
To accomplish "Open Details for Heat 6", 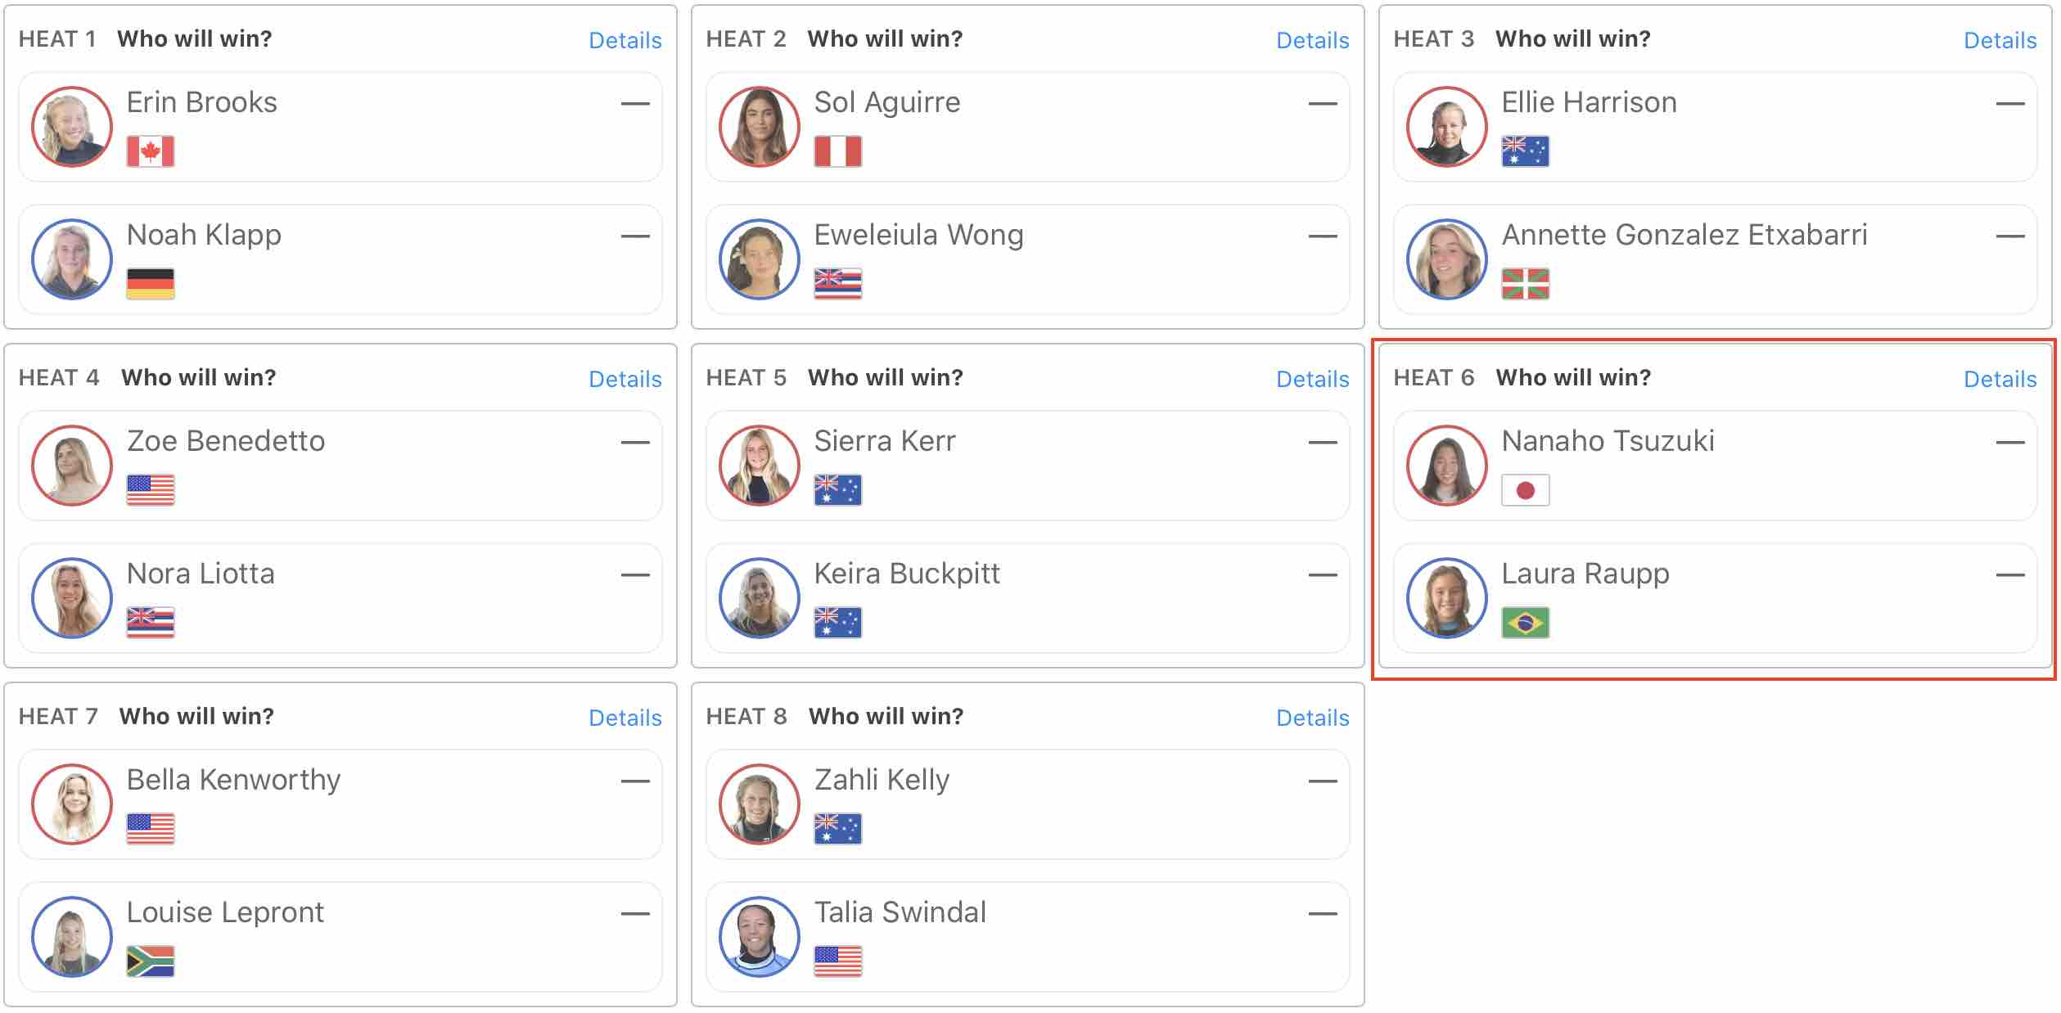I will click(2000, 379).
